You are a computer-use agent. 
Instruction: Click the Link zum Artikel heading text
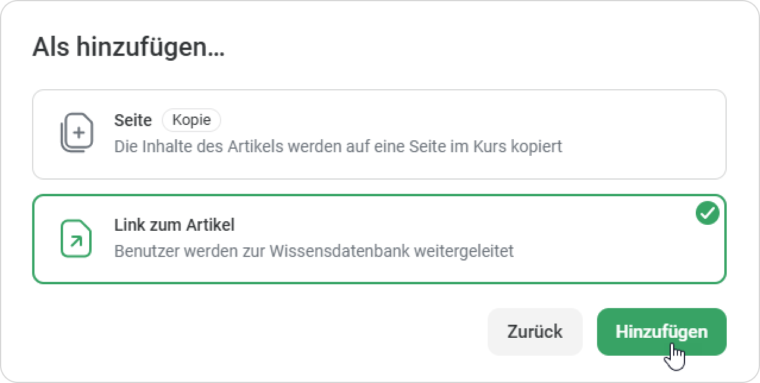pyautogui.click(x=174, y=225)
